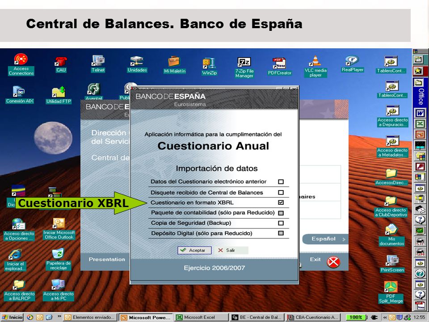Open the Conexión AIX shortcut

(x=20, y=95)
